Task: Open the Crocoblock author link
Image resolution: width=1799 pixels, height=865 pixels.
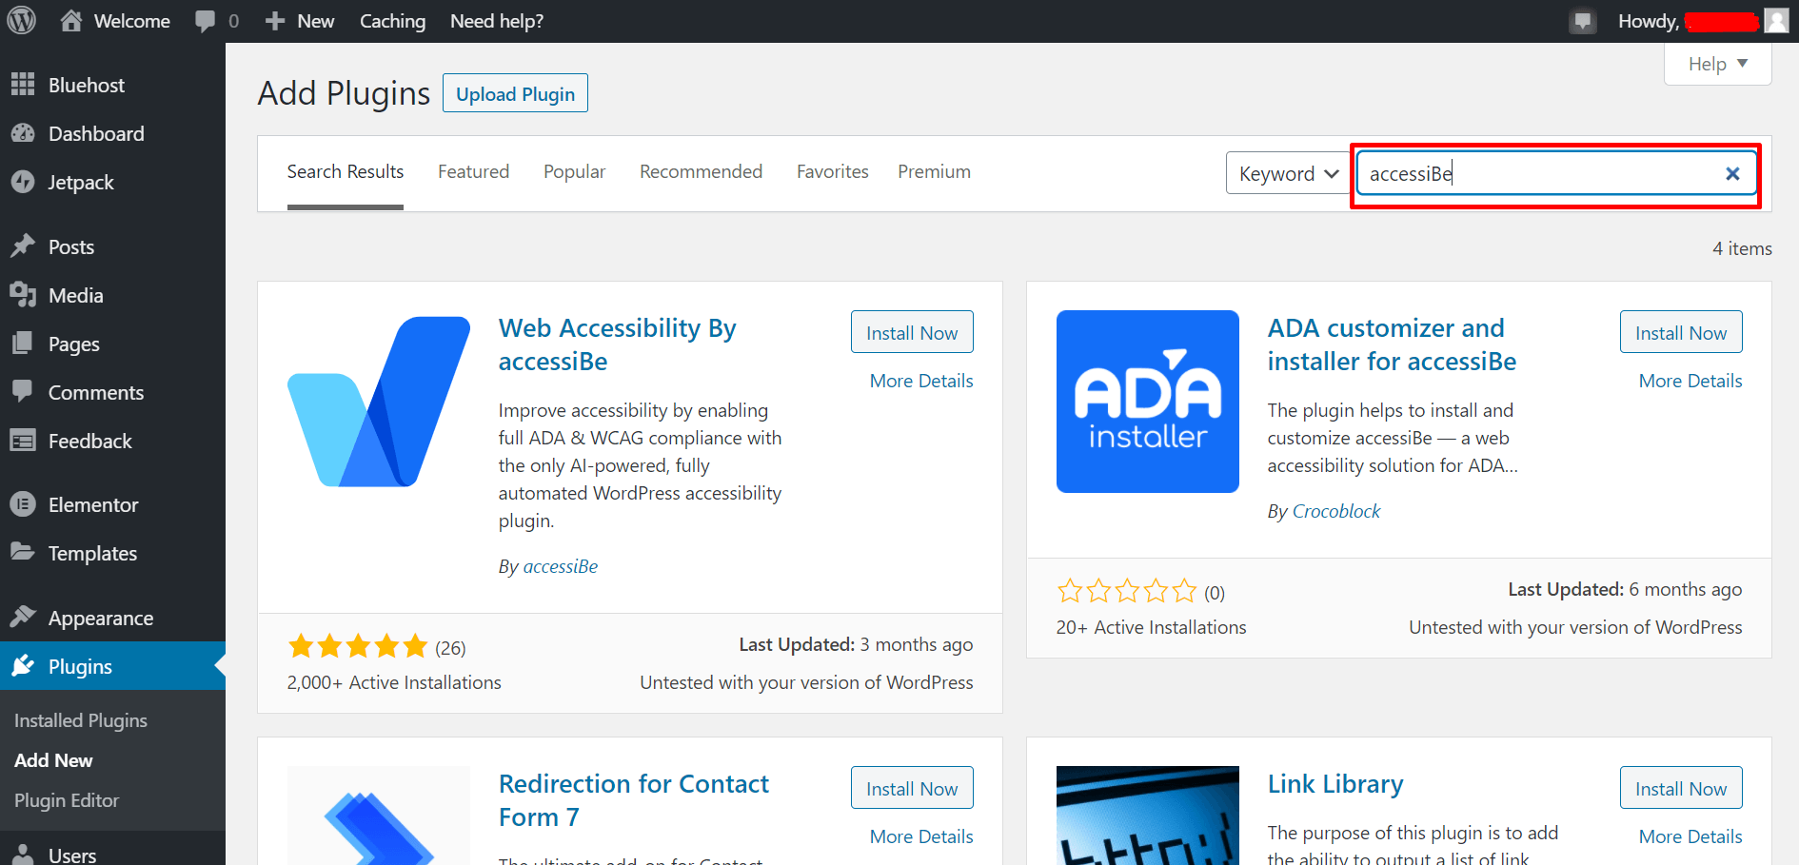Action: coord(1336,511)
